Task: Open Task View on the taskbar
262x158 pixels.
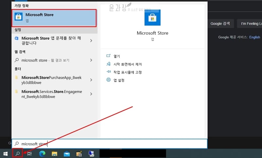Action: click(29, 154)
